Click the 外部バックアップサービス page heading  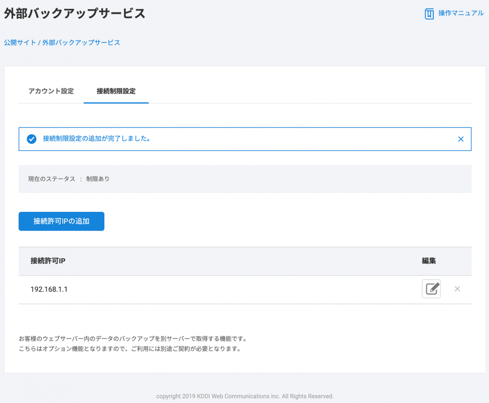pos(75,14)
